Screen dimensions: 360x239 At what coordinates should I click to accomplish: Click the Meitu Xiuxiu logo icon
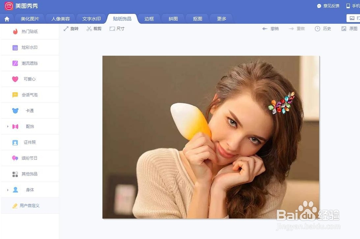click(x=9, y=6)
